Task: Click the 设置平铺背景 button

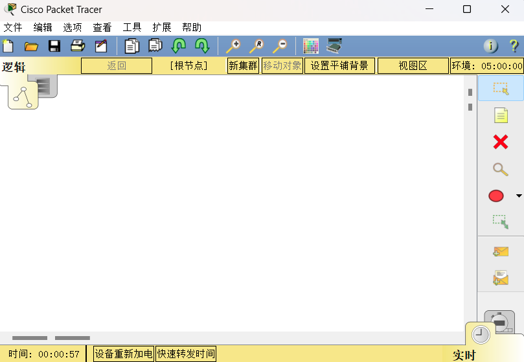Action: point(339,65)
